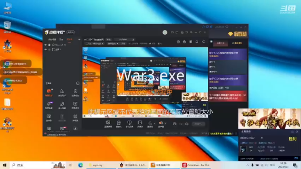Click the padlock icon above the preview
This screenshot has width=301, height=169.
pyautogui.click(x=184, y=42)
